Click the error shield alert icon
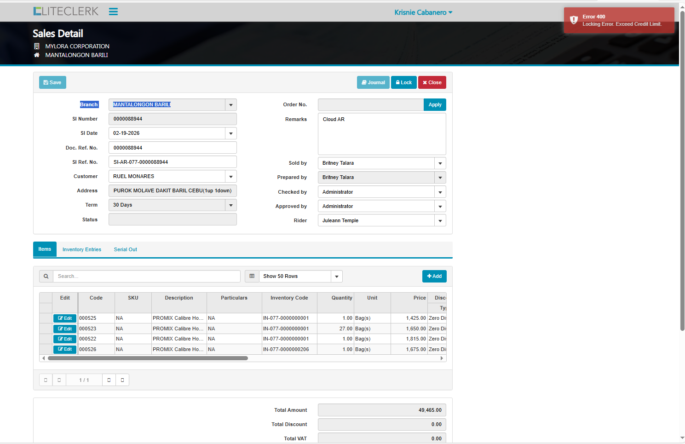Screen dimensions: 685x444 (574, 20)
